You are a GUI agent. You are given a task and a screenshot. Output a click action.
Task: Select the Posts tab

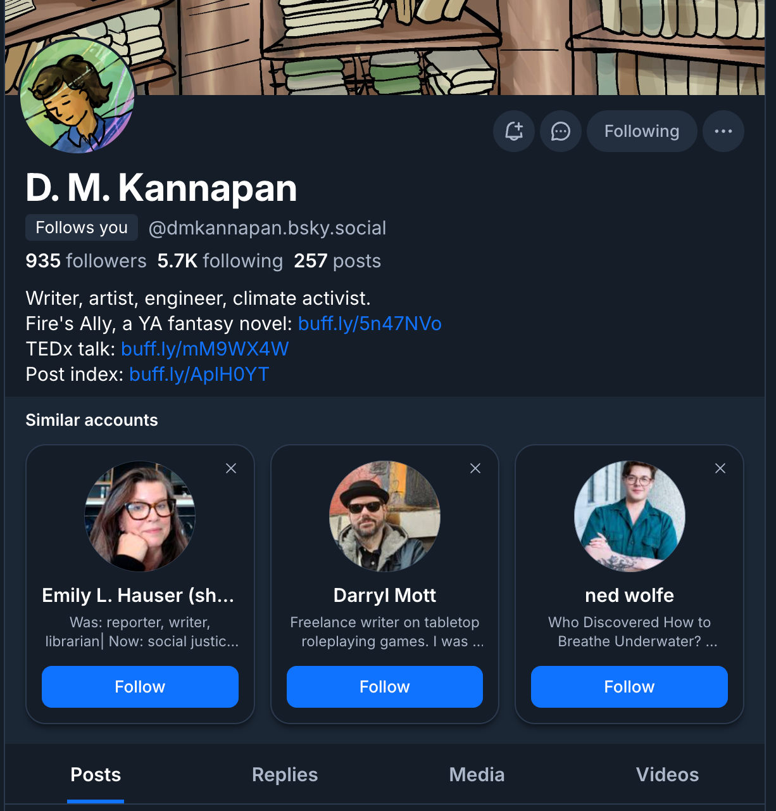[96, 774]
